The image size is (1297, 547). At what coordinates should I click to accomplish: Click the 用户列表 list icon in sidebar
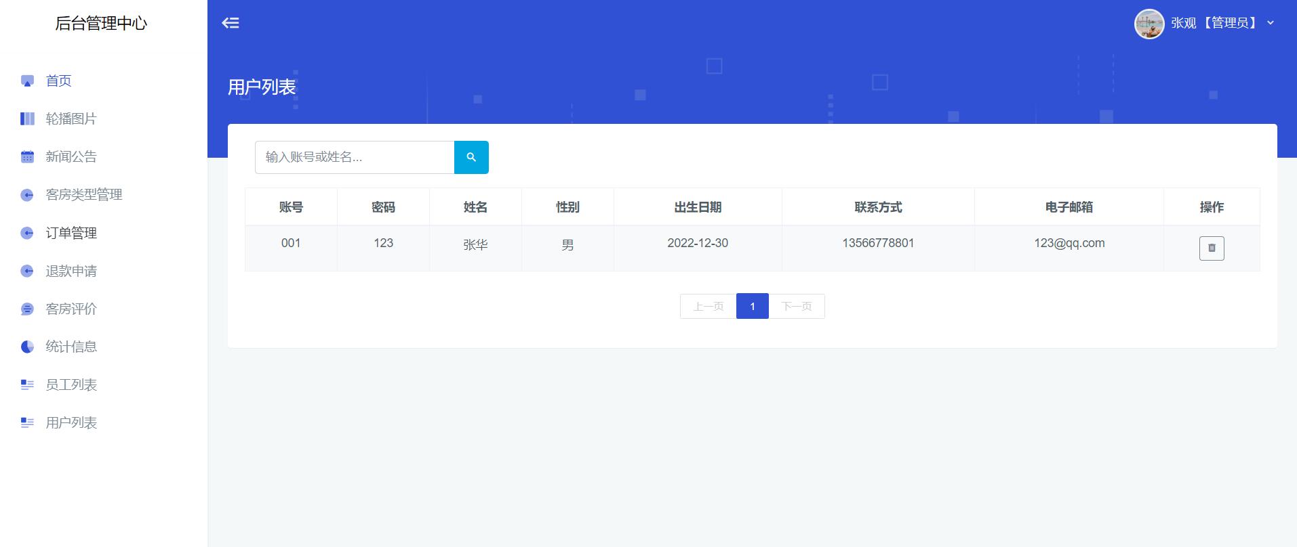pos(27,422)
